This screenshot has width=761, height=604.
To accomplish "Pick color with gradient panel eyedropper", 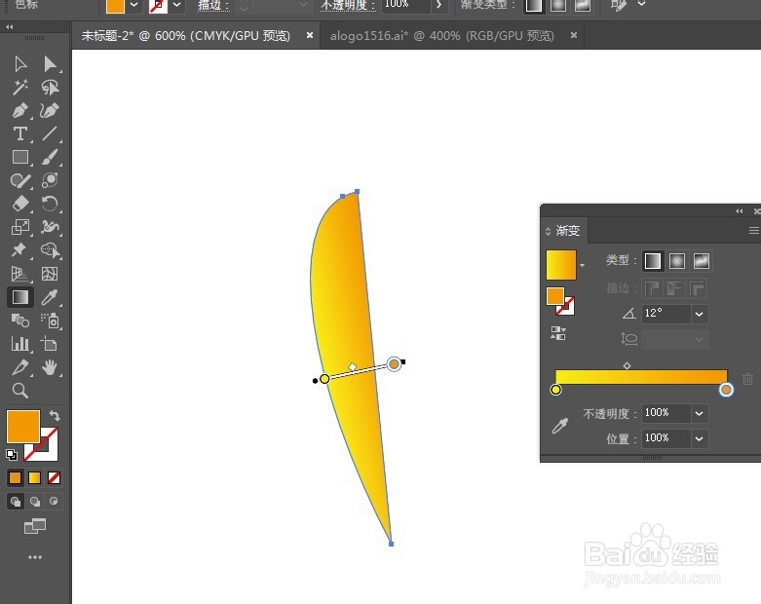I will (x=560, y=426).
